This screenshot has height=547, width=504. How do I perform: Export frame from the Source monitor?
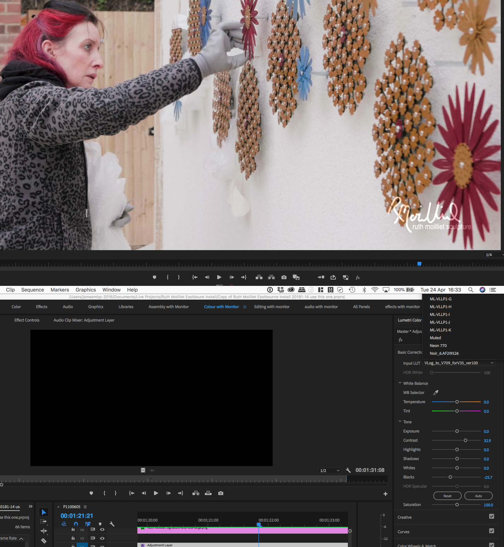pyautogui.click(x=221, y=493)
